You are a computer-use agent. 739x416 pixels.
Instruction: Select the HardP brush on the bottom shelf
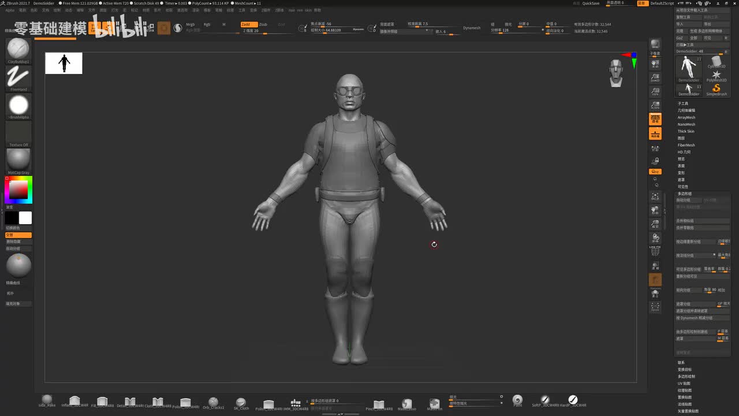click(573, 401)
